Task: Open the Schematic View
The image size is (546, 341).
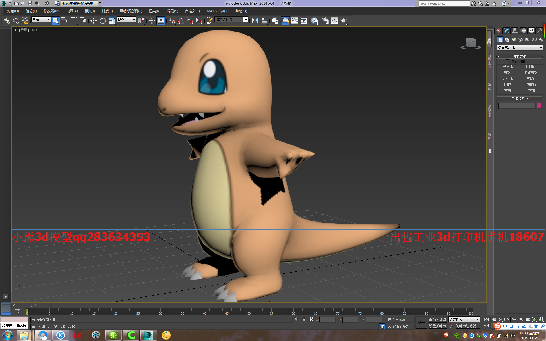Action: 304,20
